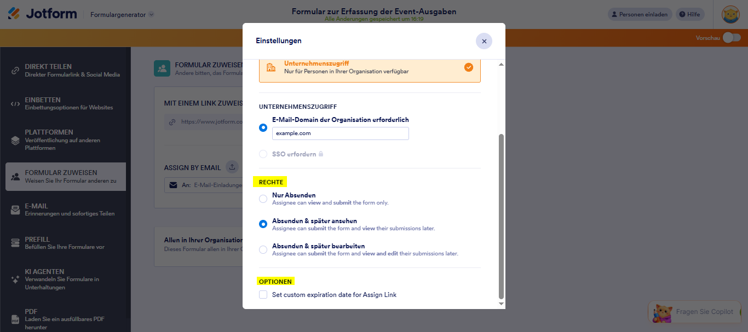This screenshot has width=748, height=332.
Task: Open the Einbetten sidebar section
Action: [66, 103]
